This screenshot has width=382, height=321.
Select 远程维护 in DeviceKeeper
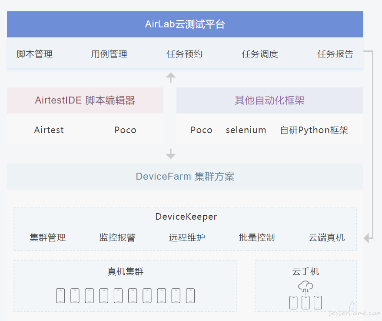coord(187,237)
